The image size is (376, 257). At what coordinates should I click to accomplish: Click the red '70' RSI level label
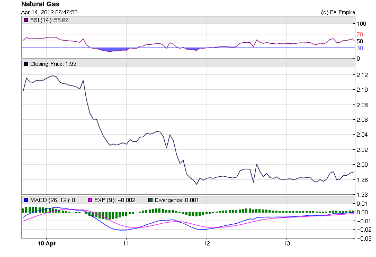point(360,34)
